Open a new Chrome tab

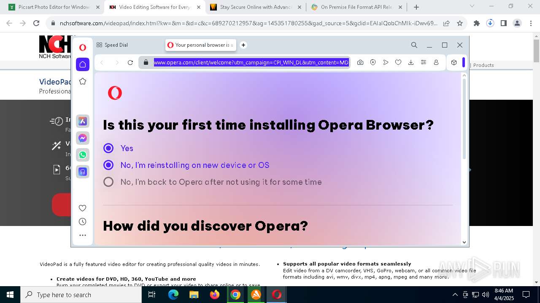pos(416,7)
